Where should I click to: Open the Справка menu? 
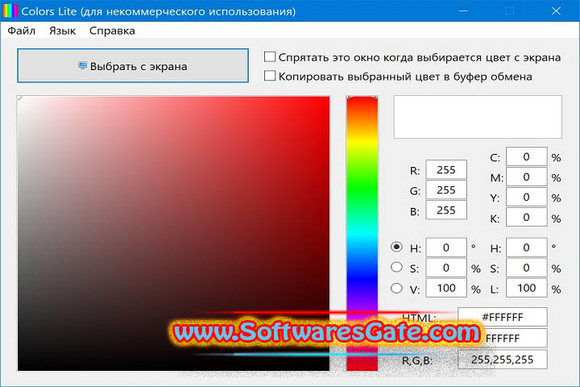[x=112, y=31]
